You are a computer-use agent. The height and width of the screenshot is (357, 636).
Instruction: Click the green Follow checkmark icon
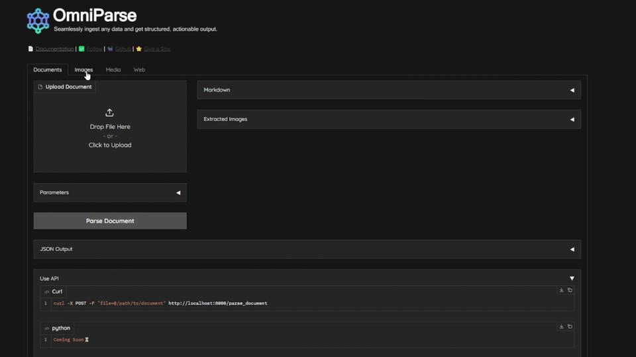pyautogui.click(x=81, y=49)
